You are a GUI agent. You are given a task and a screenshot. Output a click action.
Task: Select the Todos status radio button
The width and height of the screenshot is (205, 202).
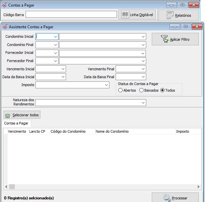[x=162, y=90]
